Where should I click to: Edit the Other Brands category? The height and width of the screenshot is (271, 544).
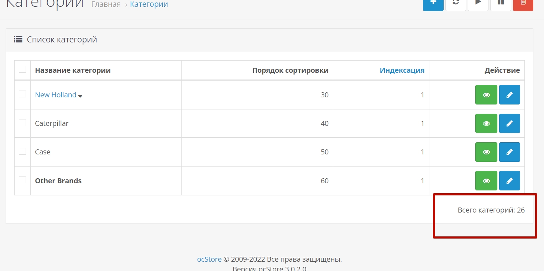(509, 181)
